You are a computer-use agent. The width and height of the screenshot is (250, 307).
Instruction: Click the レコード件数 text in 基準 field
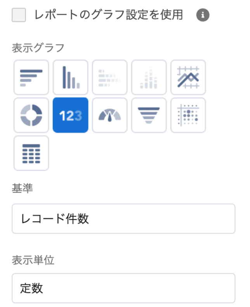pos(55,219)
